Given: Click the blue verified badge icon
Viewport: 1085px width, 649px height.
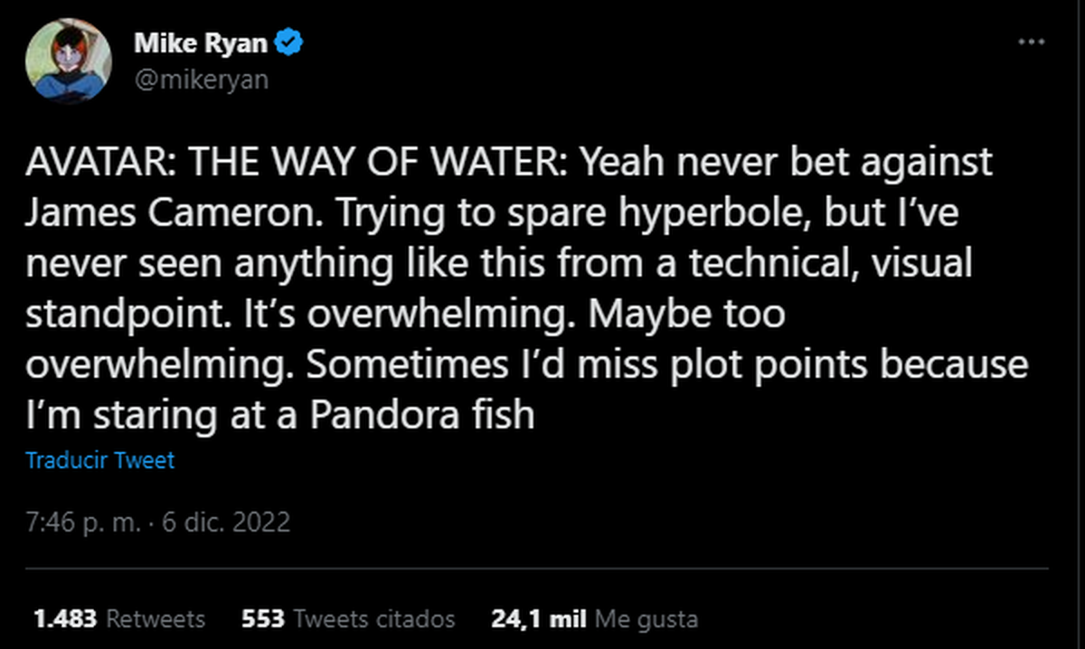Looking at the screenshot, I should click(289, 42).
